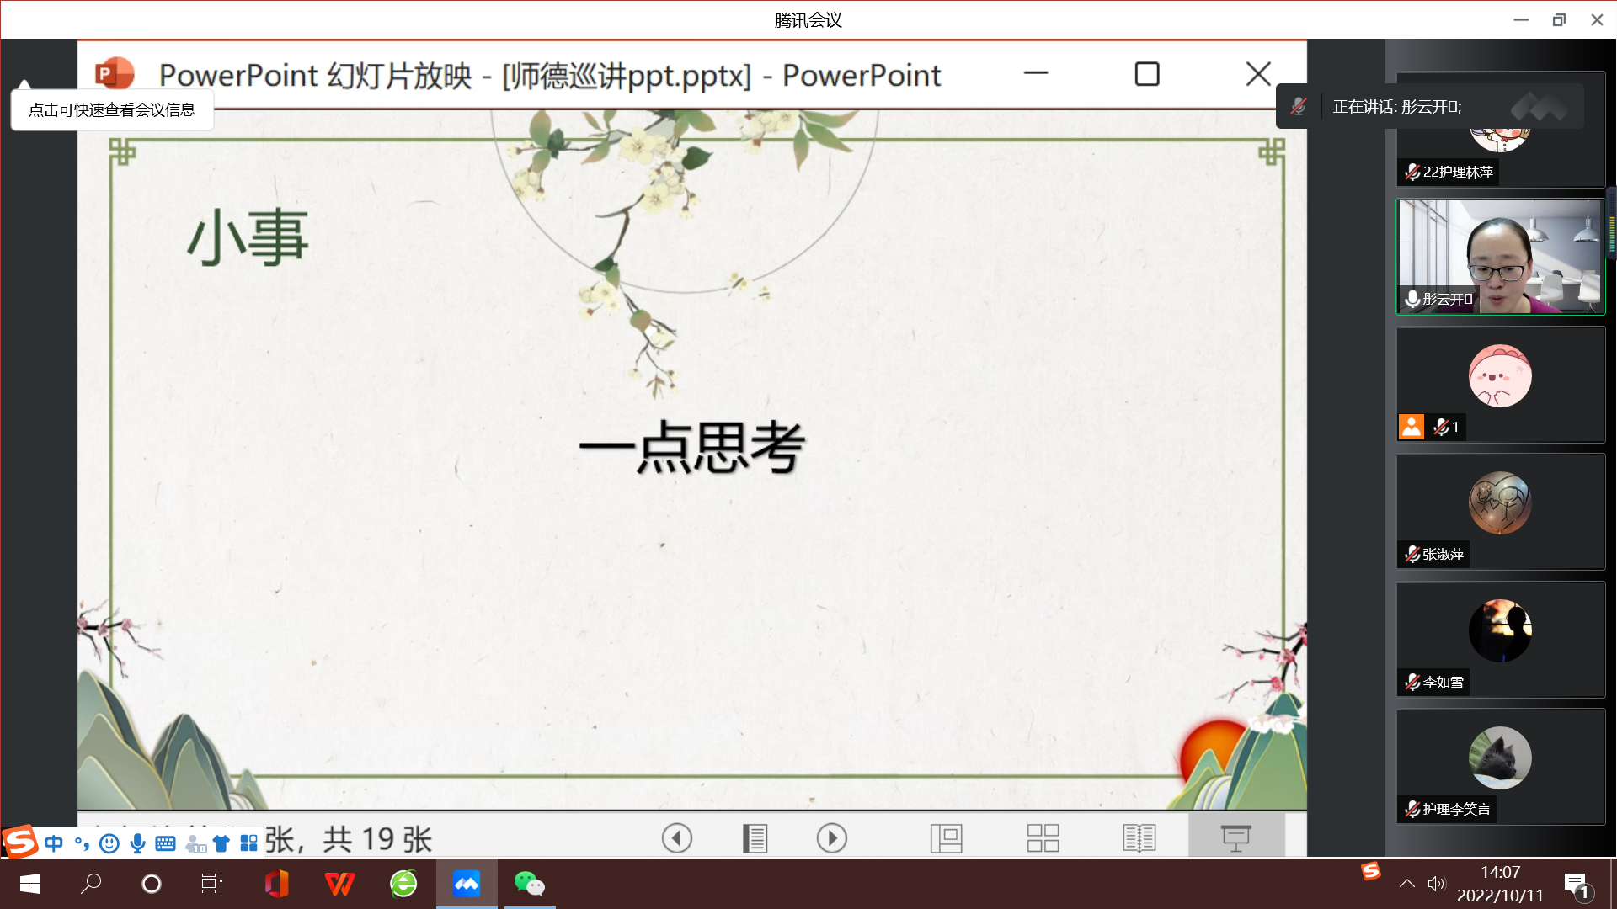1617x909 pixels.
Task: Open Sogou emoji panel
Action: point(109,843)
